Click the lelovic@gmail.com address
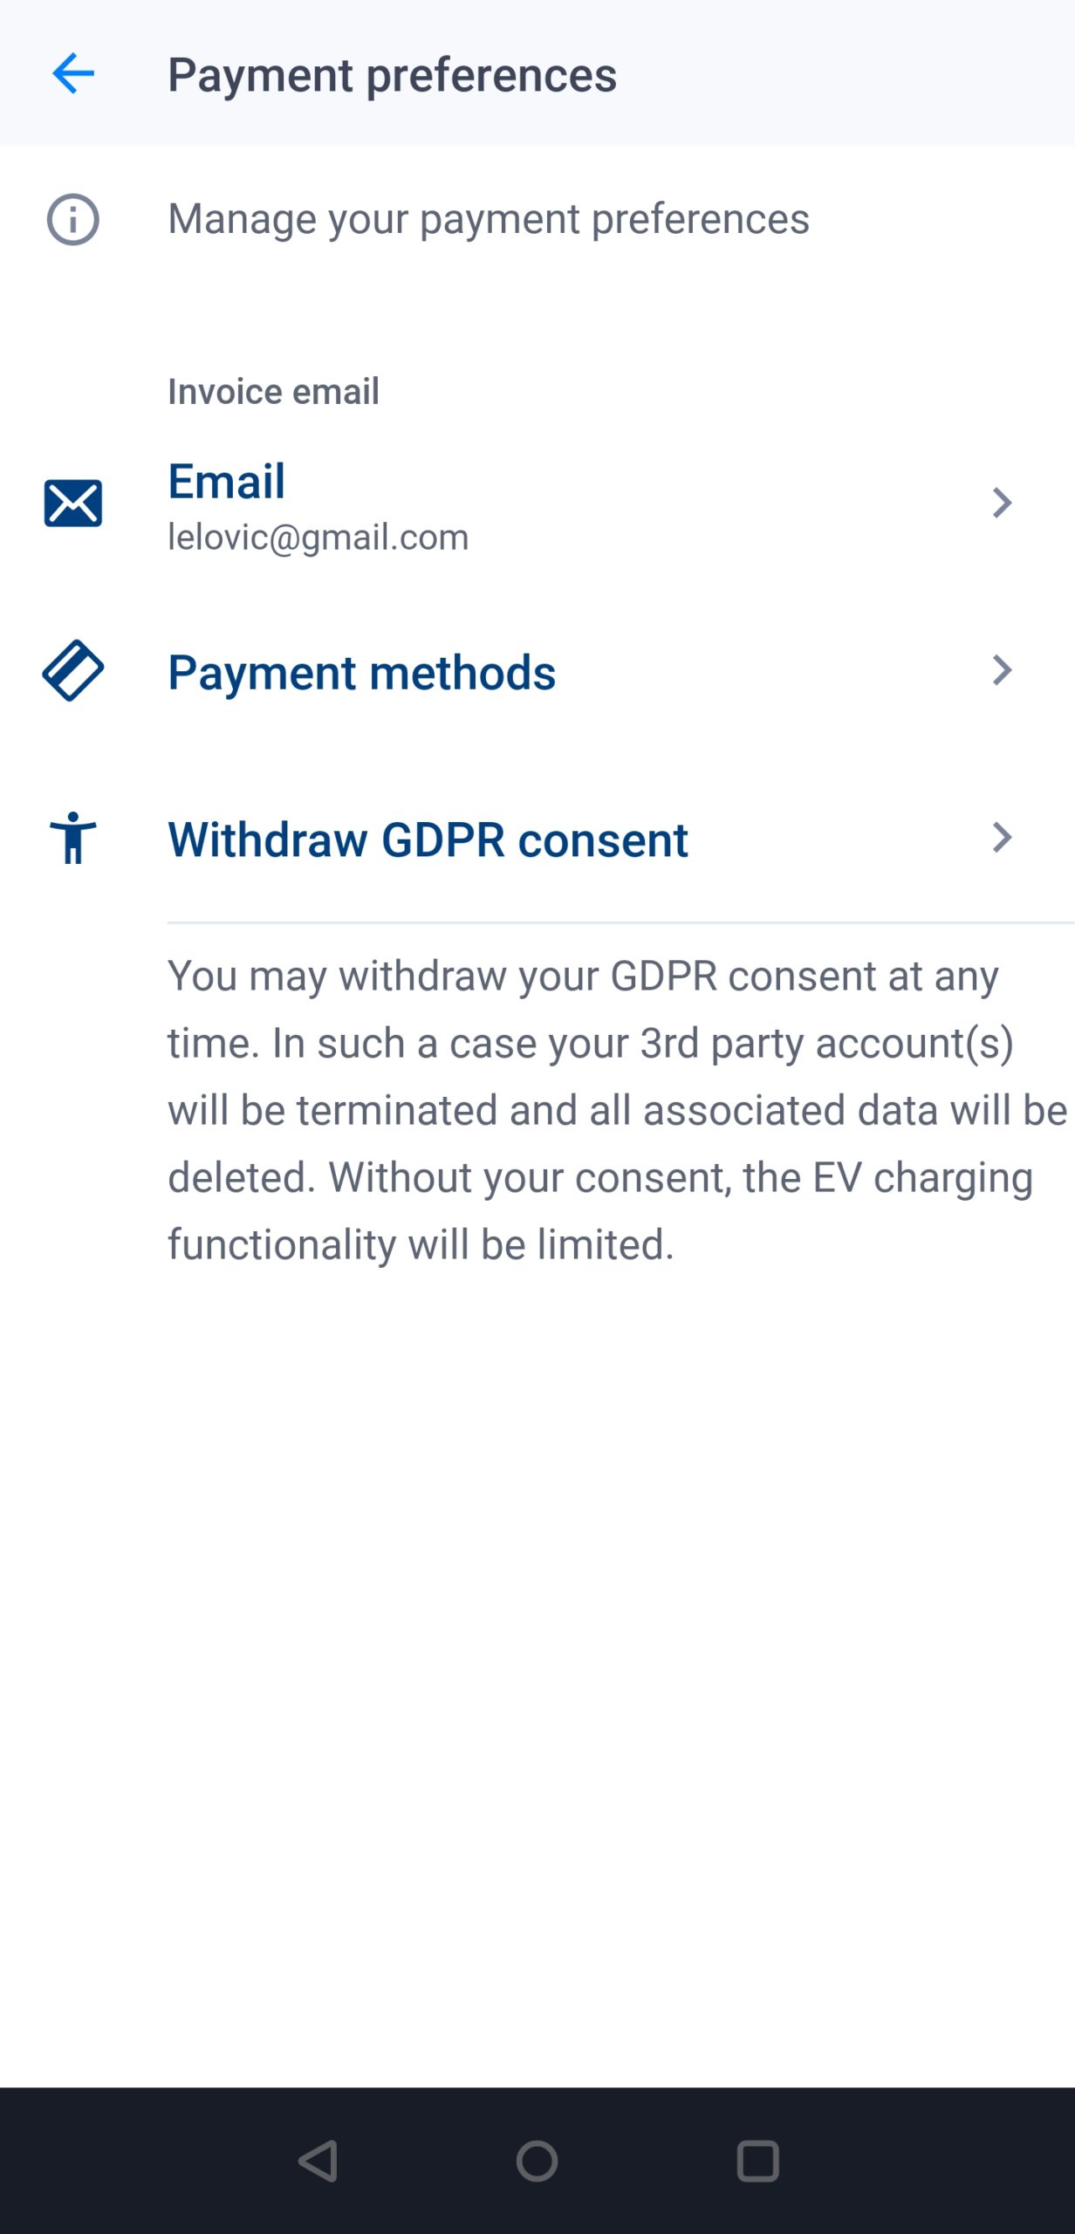 318,538
